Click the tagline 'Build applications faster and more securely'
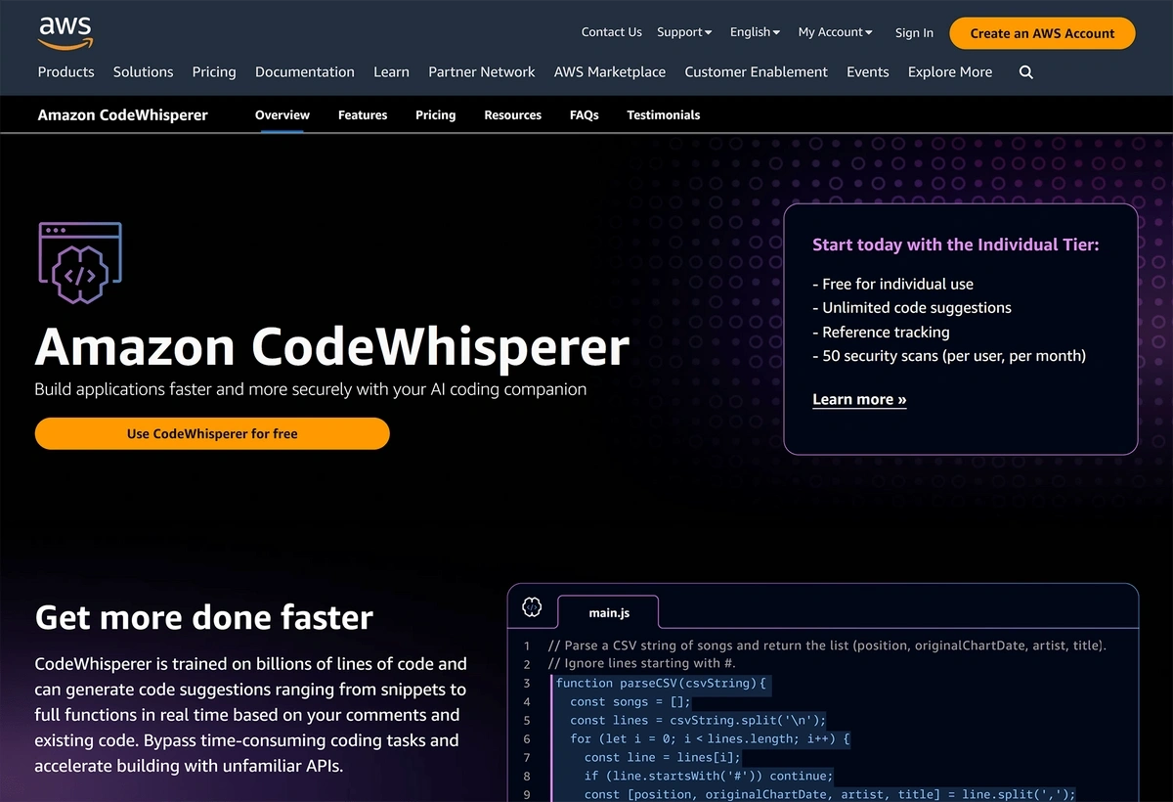The width and height of the screenshot is (1173, 802). coord(311,388)
